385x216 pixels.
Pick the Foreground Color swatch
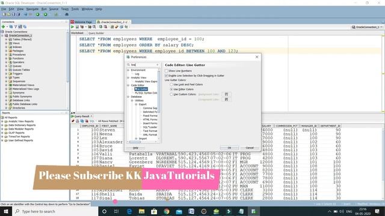coord(226,100)
